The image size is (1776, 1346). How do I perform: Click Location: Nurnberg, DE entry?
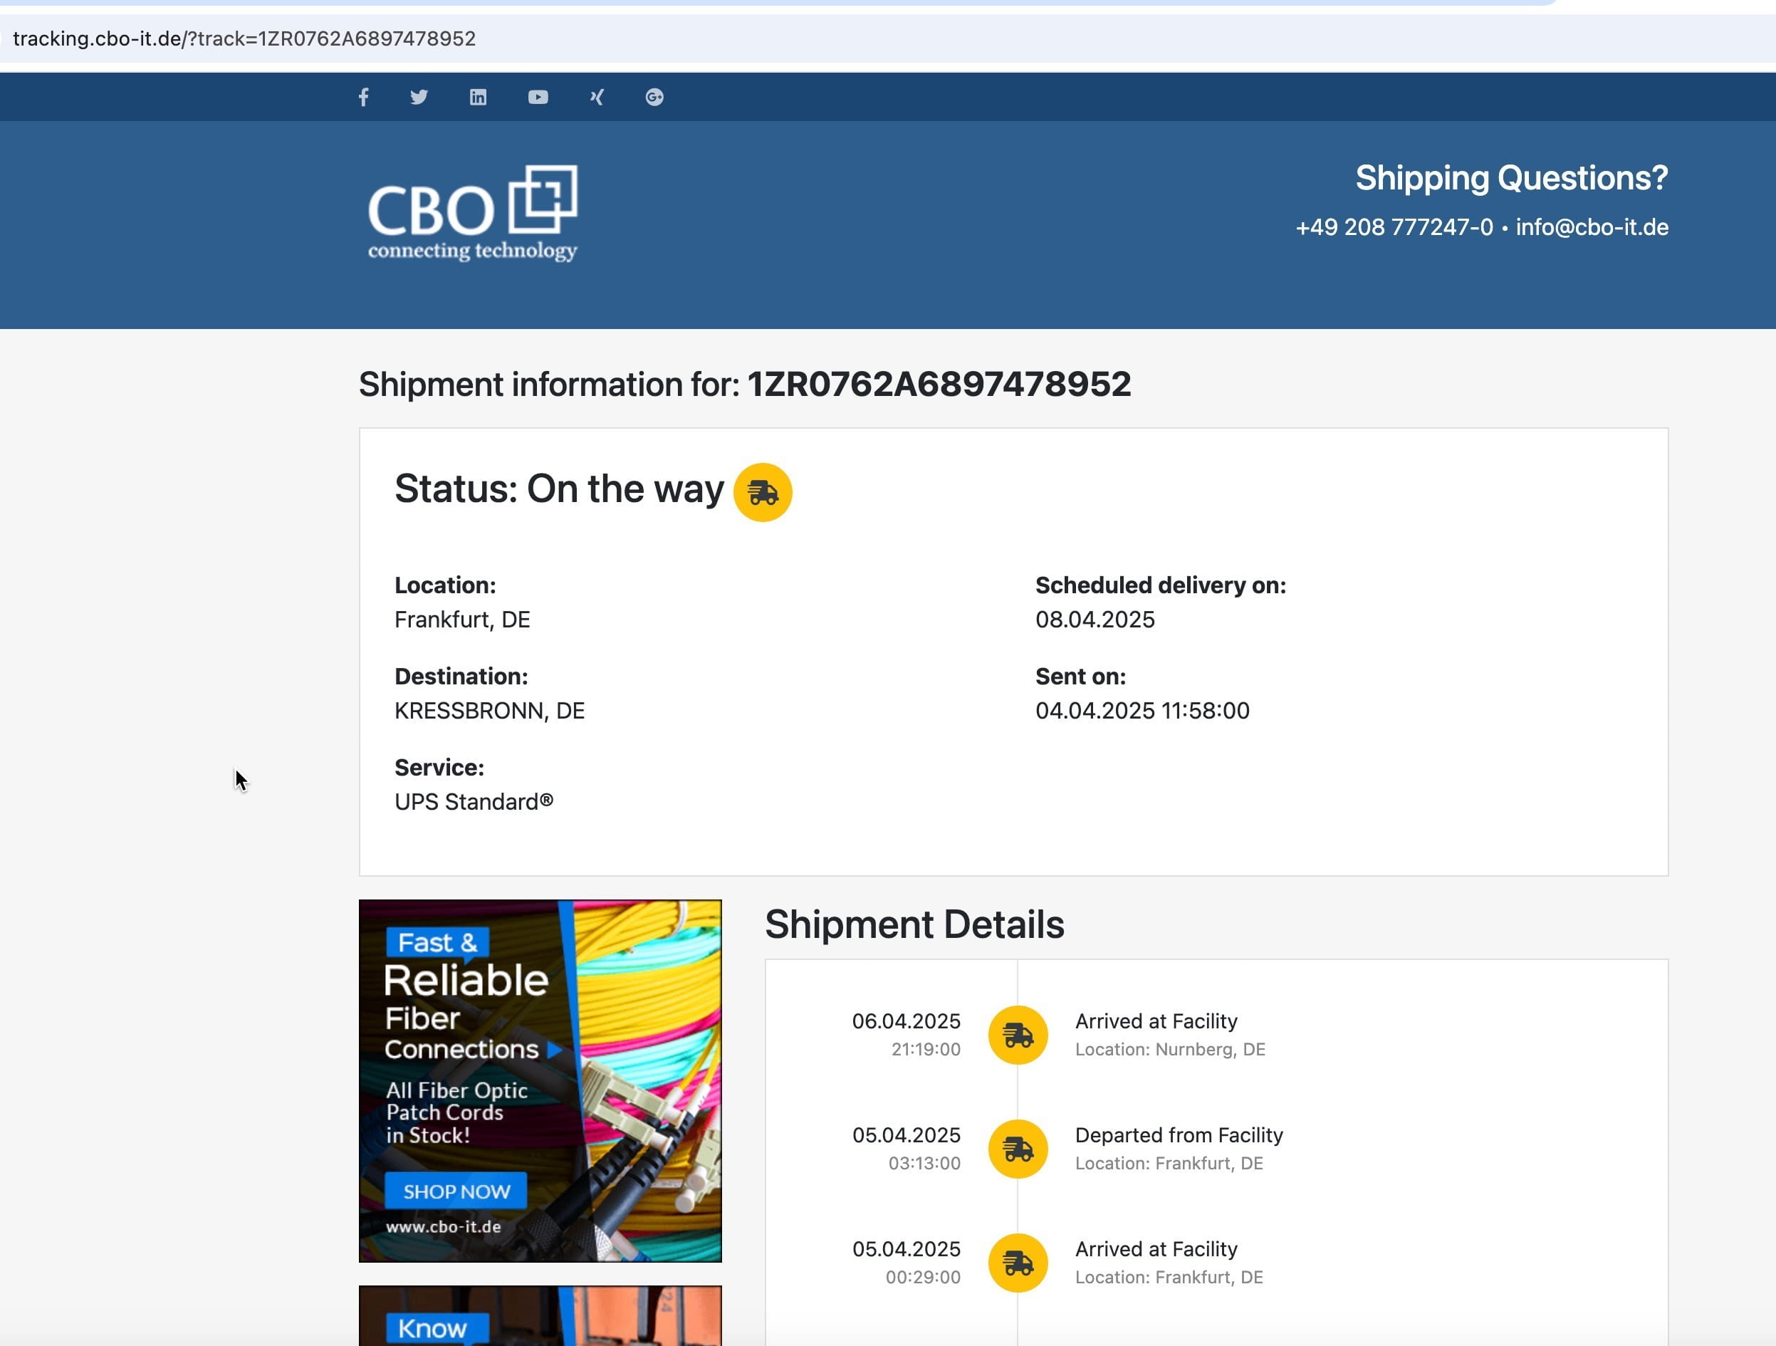coord(1171,1049)
